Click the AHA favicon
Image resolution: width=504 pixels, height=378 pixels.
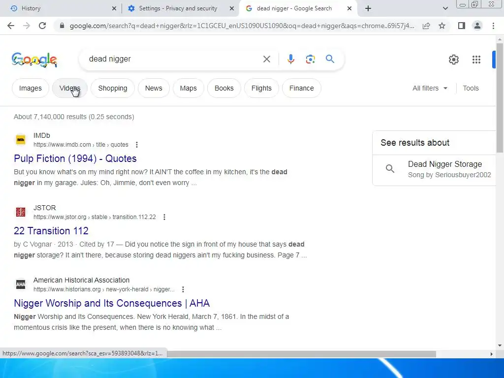coord(21,284)
